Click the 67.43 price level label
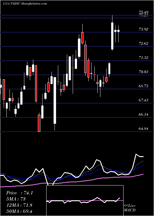The width and height of the screenshot is (154, 216). tap(144, 100)
